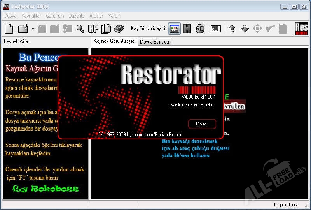
Task: Click the ab| edit mode icon
Action: click(x=216, y=28)
